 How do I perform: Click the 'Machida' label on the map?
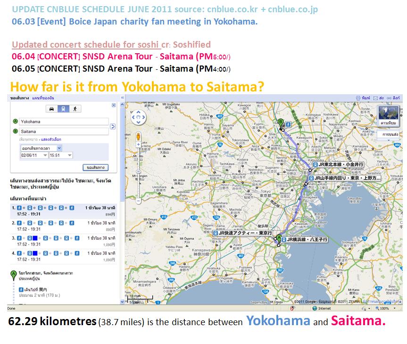click(235, 209)
